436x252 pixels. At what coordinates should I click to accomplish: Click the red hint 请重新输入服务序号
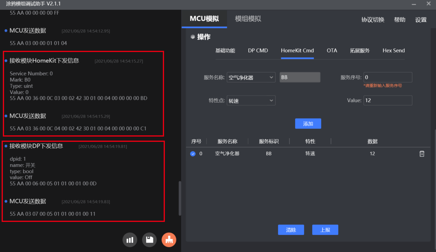(x=383, y=85)
